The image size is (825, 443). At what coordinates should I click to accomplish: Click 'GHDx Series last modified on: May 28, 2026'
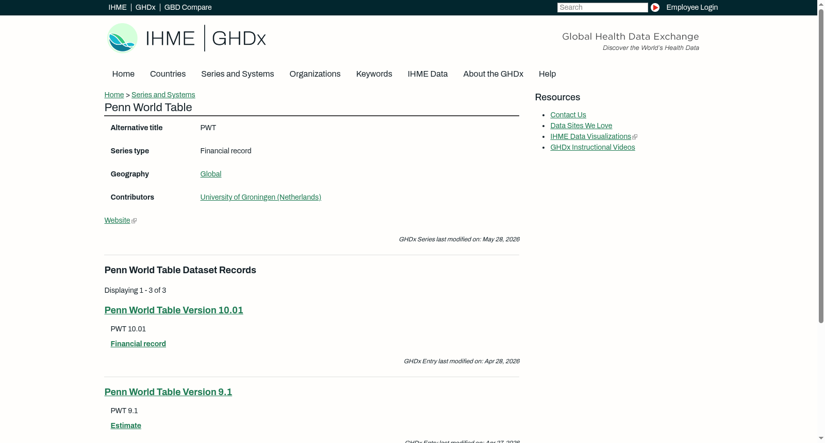click(x=459, y=239)
